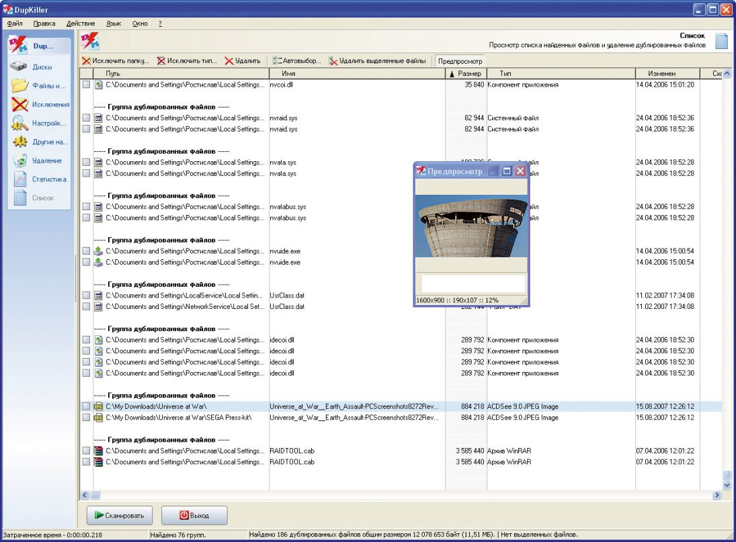Open Настройки with the magnifier icon
The image size is (736, 542).
(20, 123)
